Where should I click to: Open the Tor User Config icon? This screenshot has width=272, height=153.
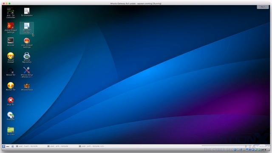pyautogui.click(x=27, y=28)
